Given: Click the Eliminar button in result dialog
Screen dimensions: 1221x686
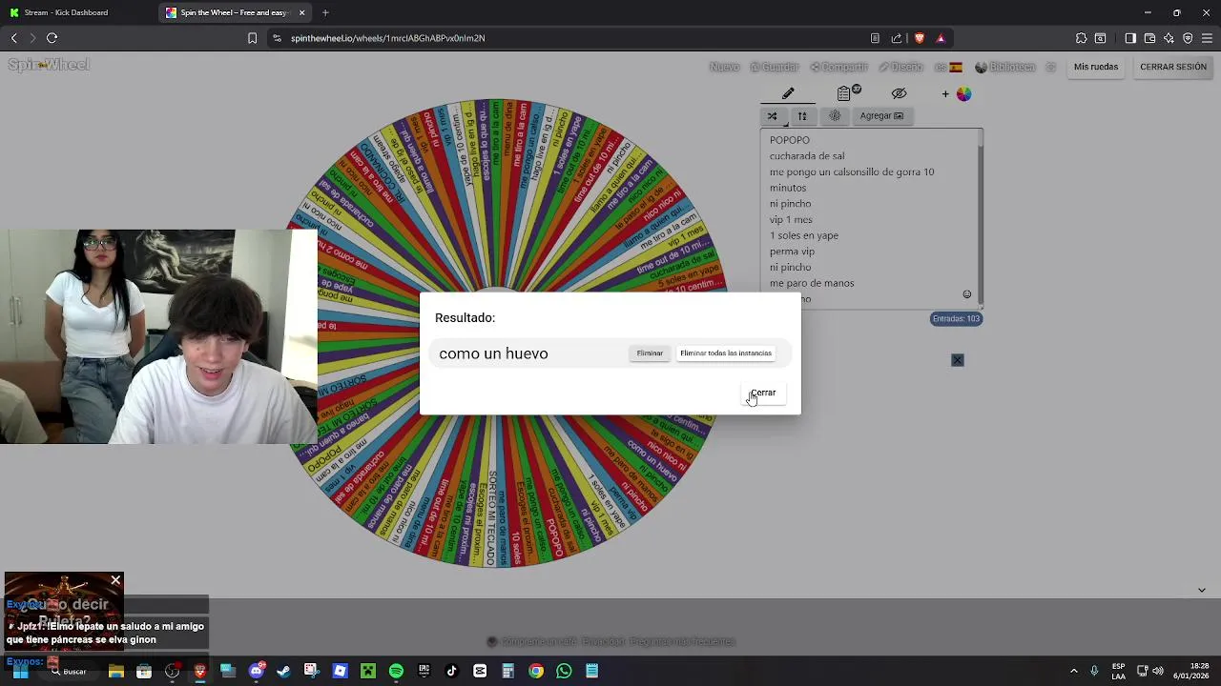Looking at the screenshot, I should [x=650, y=353].
